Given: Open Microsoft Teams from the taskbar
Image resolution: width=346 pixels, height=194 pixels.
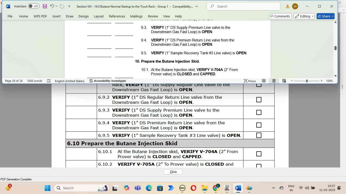Looking at the screenshot, I should click(138, 188).
